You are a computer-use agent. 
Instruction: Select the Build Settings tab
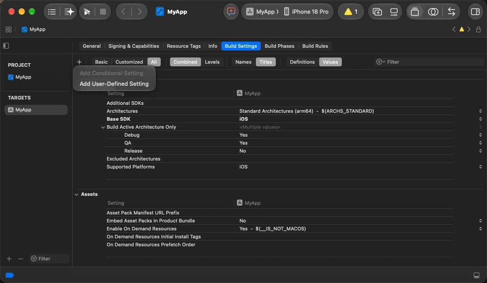pyautogui.click(x=241, y=46)
